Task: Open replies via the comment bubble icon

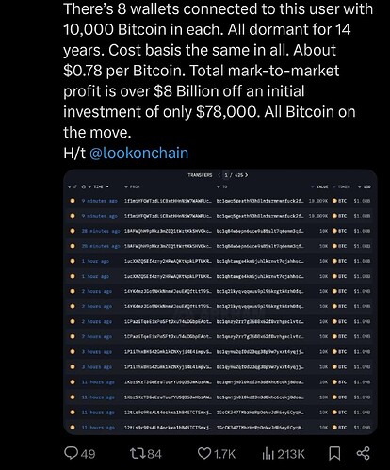Action: coord(72,453)
